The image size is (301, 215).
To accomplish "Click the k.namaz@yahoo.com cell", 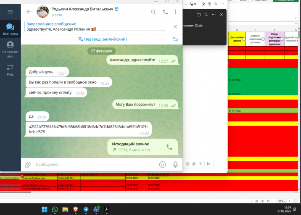I will click(40, 178).
